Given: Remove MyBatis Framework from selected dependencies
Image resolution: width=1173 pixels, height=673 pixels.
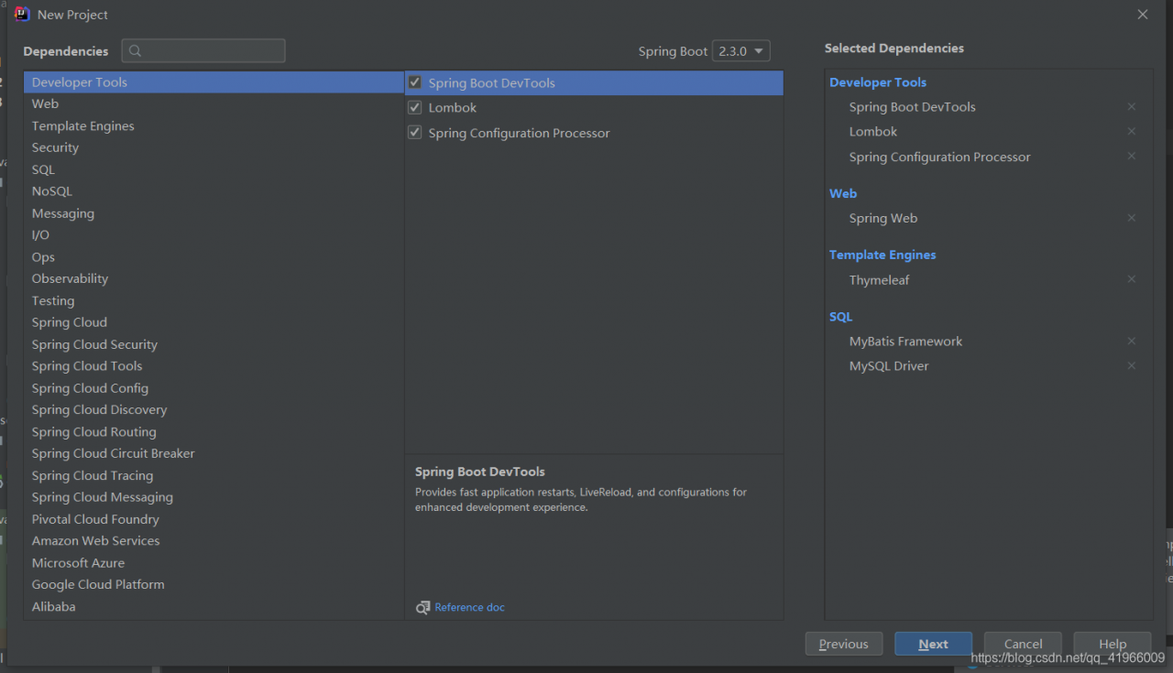Looking at the screenshot, I should coord(1132,342).
